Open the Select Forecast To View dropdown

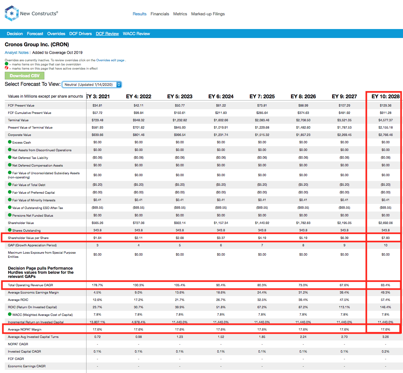click(92, 85)
